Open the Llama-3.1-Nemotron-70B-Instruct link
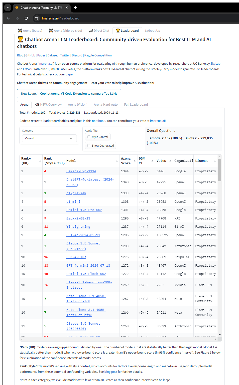This screenshot has height=385, width=239. pos(89,285)
